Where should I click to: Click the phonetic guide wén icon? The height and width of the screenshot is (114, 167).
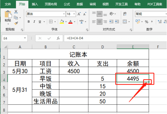pos(81,22)
